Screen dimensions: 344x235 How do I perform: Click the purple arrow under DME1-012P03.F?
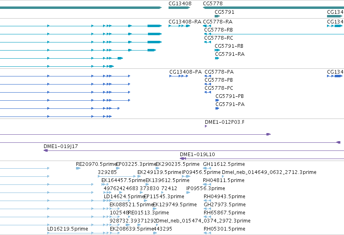(x=206, y=126)
